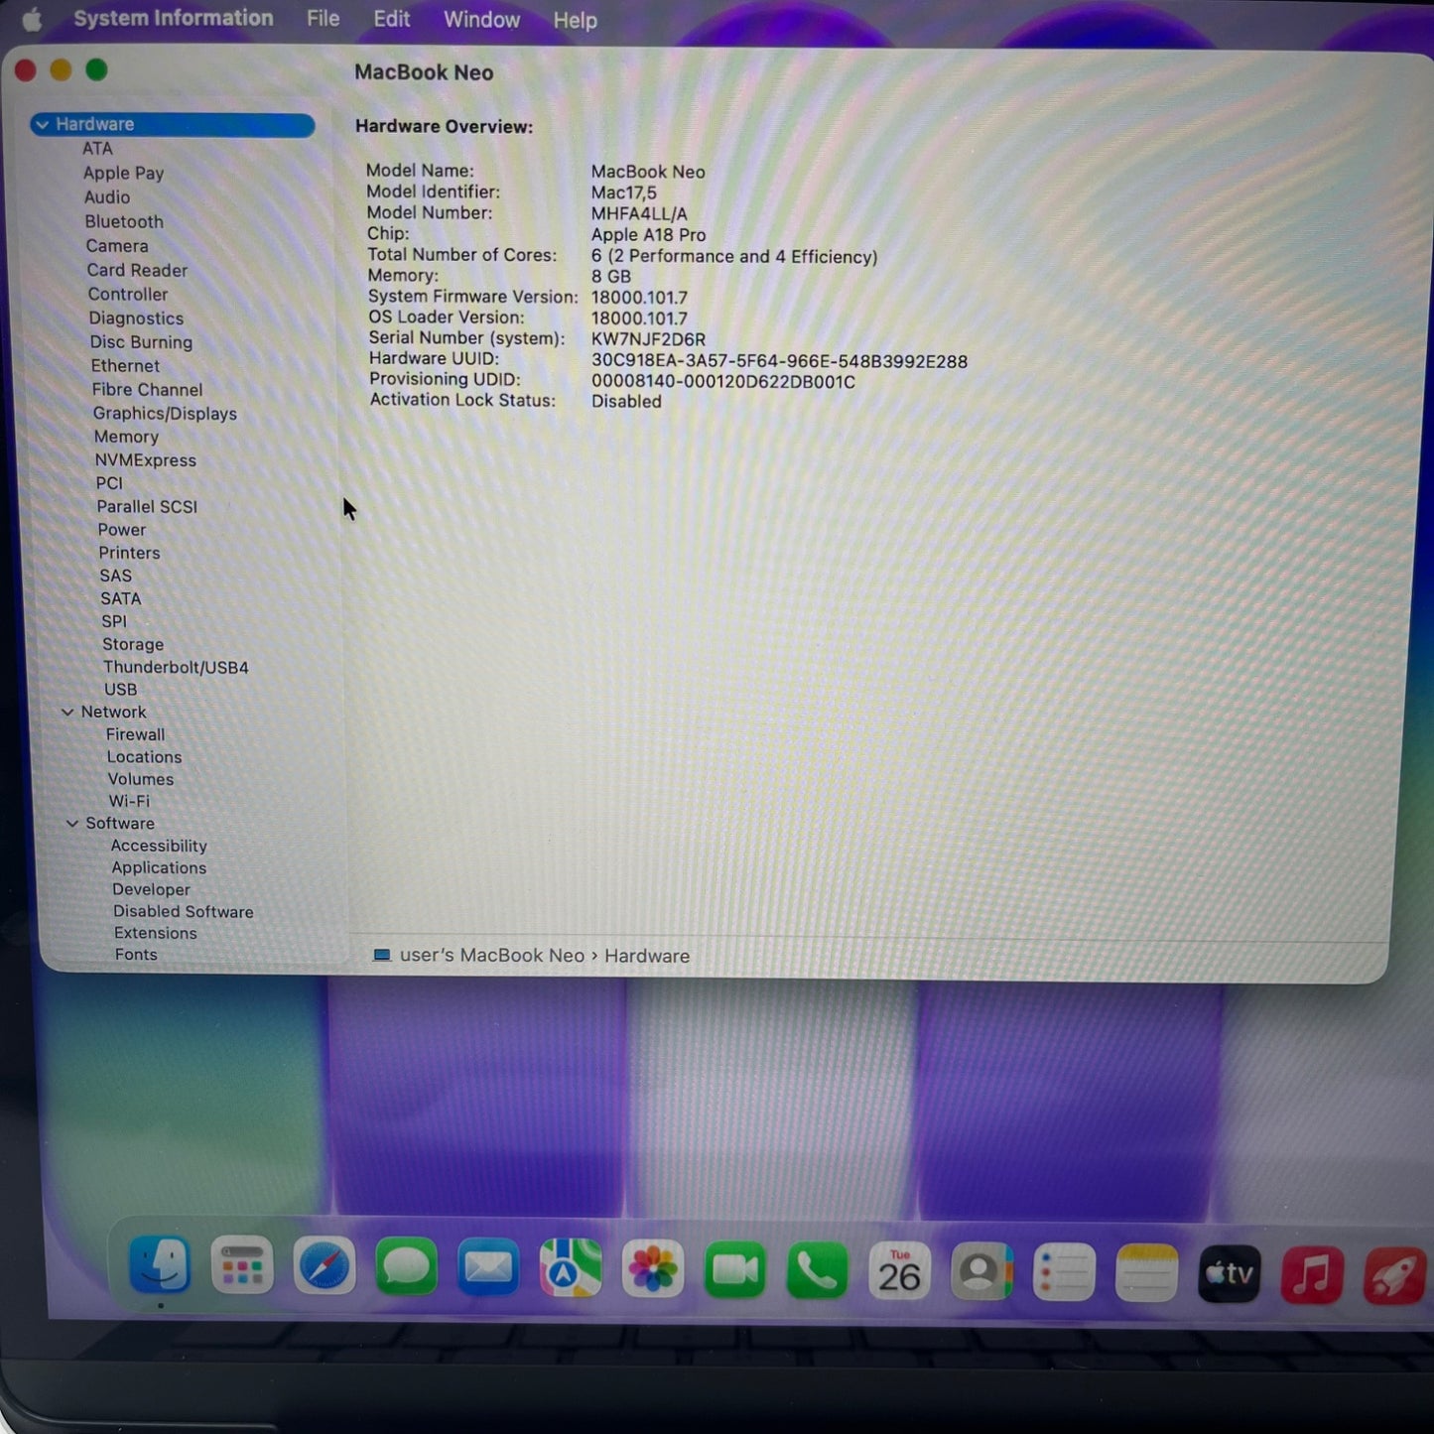Select PCI in the sidebar
The image size is (1434, 1434).
109,483
